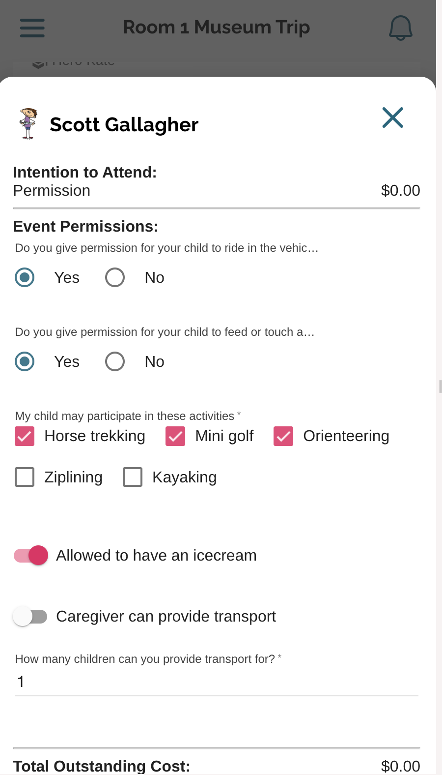Screen dimensions: 442x775
Task: Disable Allowed to have an icecream toggle
Action: click(31, 555)
